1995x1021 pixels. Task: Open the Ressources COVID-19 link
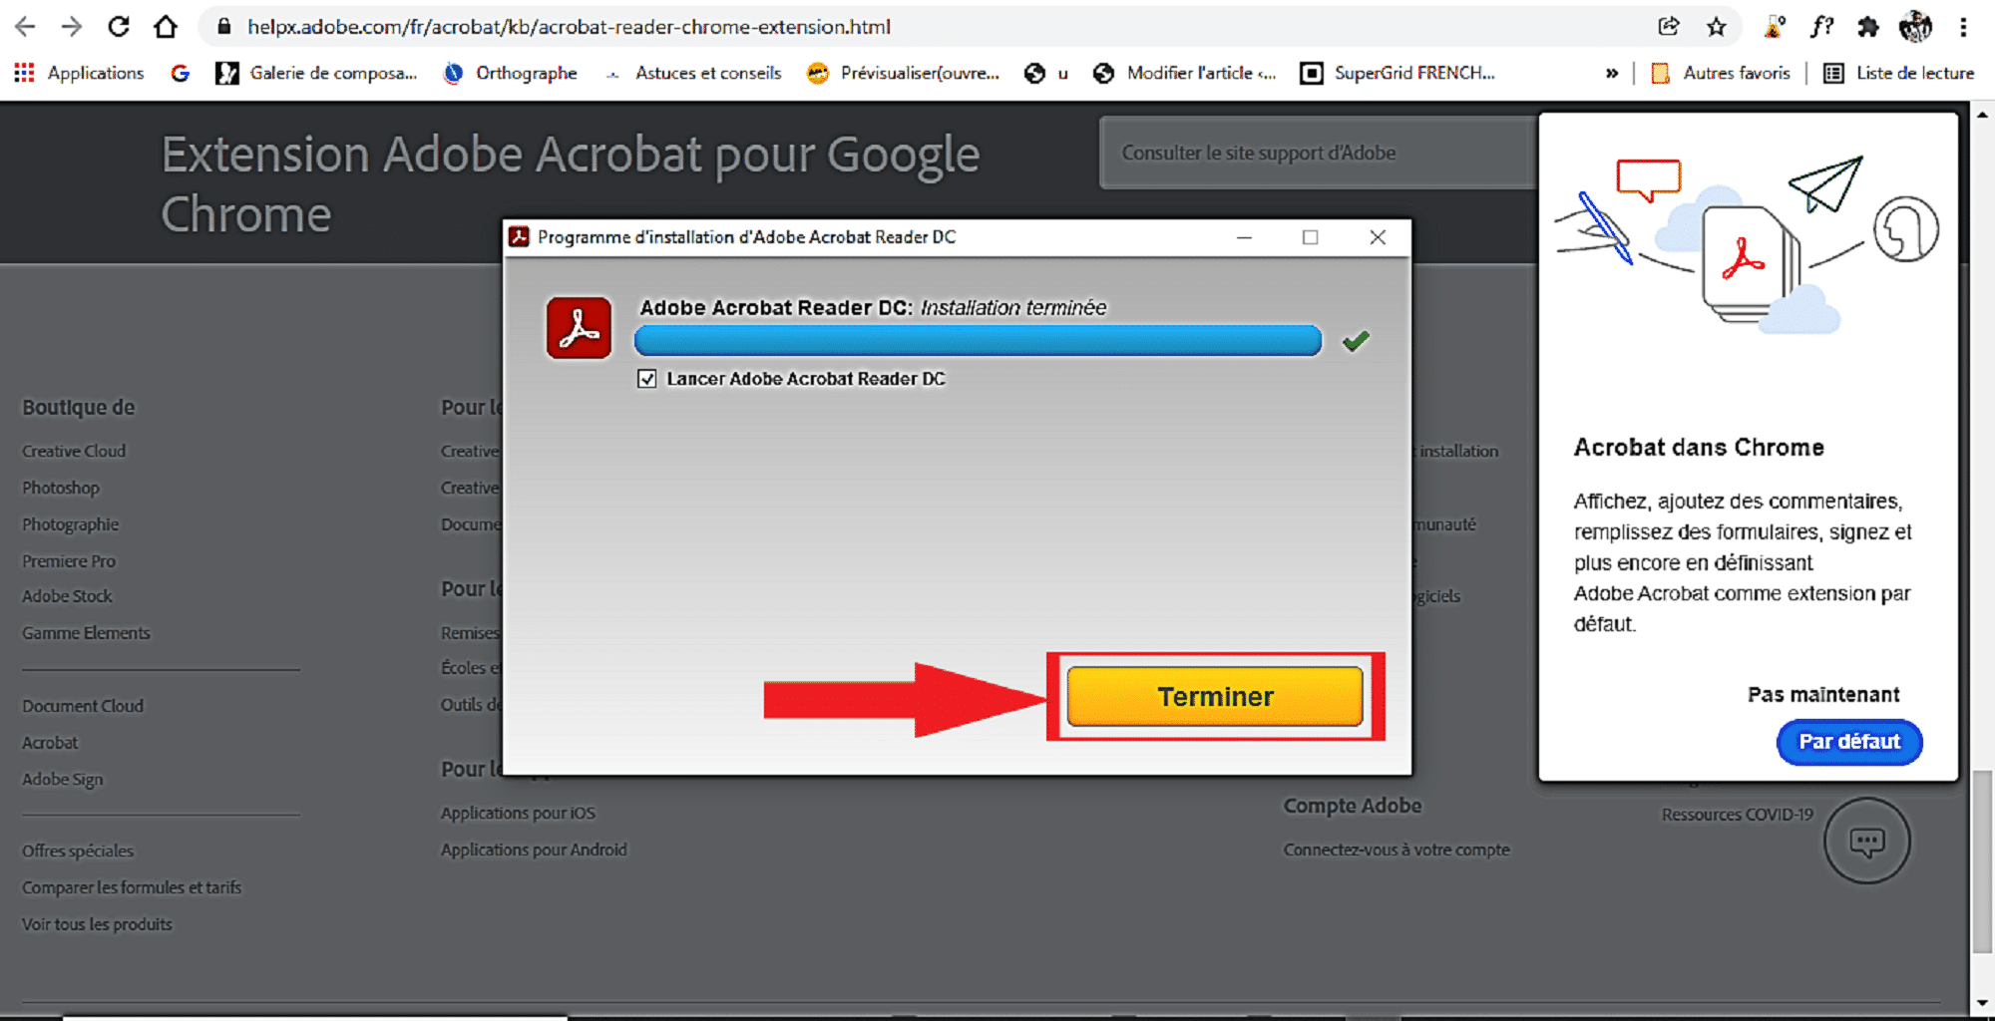click(x=1737, y=815)
